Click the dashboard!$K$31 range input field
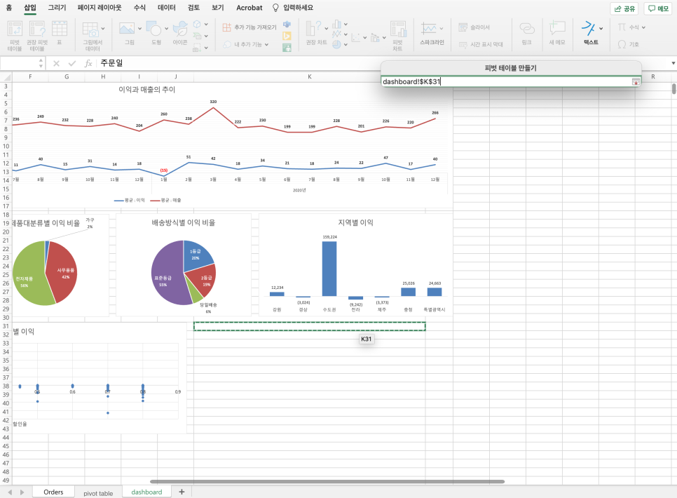Viewport: 677px width, 498px height. [x=506, y=81]
